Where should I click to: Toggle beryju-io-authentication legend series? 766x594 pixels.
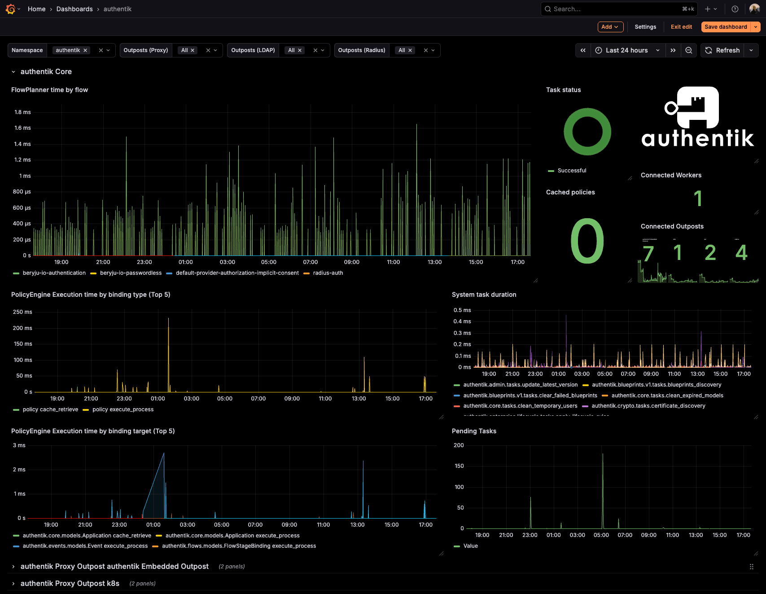pos(54,273)
